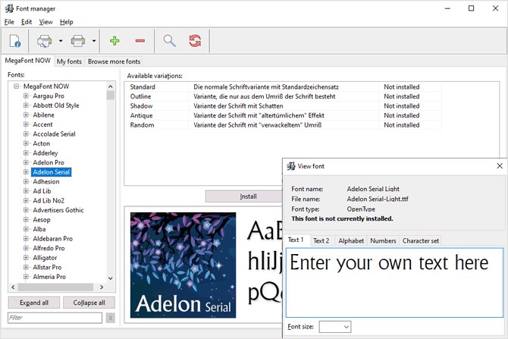This screenshot has height=339, width=508.
Task: Click the Collapse all button
Action: click(89, 303)
